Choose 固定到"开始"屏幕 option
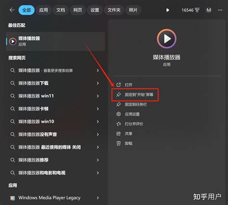Image resolution: width=228 pixels, height=205 pixels. coord(139,95)
